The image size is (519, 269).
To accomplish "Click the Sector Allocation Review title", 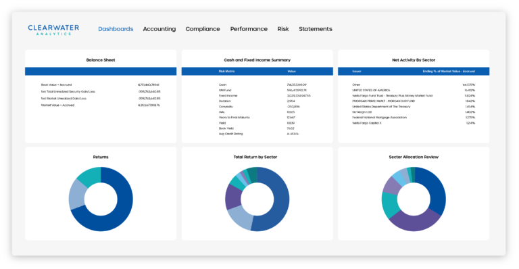I will 414,157.
